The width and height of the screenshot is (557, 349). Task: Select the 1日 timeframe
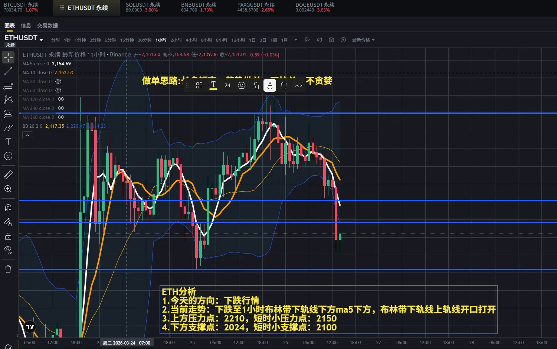tap(252, 40)
